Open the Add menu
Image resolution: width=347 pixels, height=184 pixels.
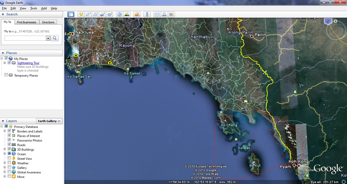click(x=44, y=8)
